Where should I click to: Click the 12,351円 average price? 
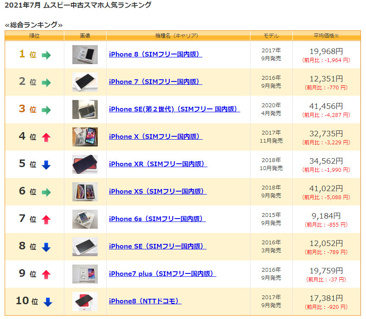[326, 79]
